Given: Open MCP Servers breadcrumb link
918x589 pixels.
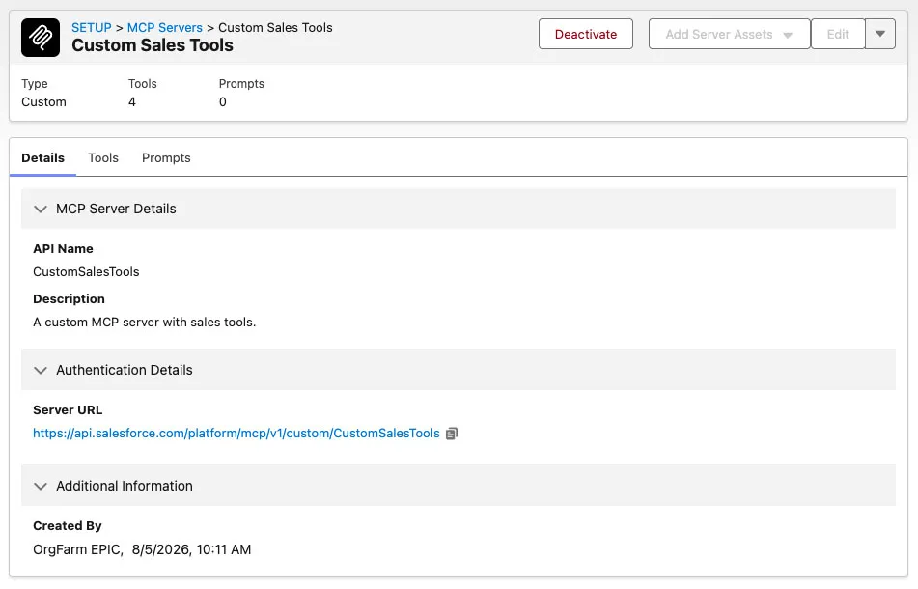Looking at the screenshot, I should [x=164, y=27].
